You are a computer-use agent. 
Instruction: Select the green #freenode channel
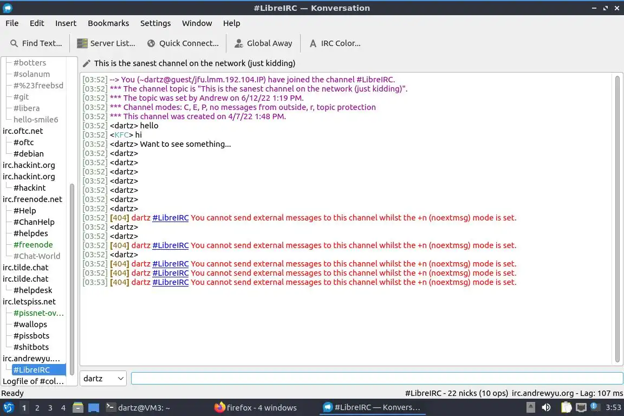click(x=33, y=245)
